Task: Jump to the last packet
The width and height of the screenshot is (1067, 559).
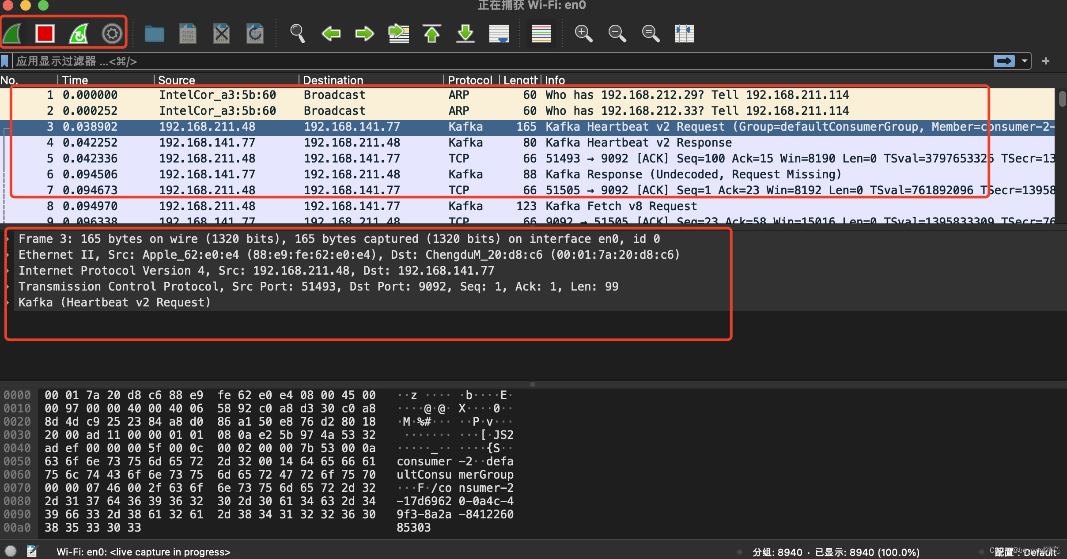Action: click(465, 34)
